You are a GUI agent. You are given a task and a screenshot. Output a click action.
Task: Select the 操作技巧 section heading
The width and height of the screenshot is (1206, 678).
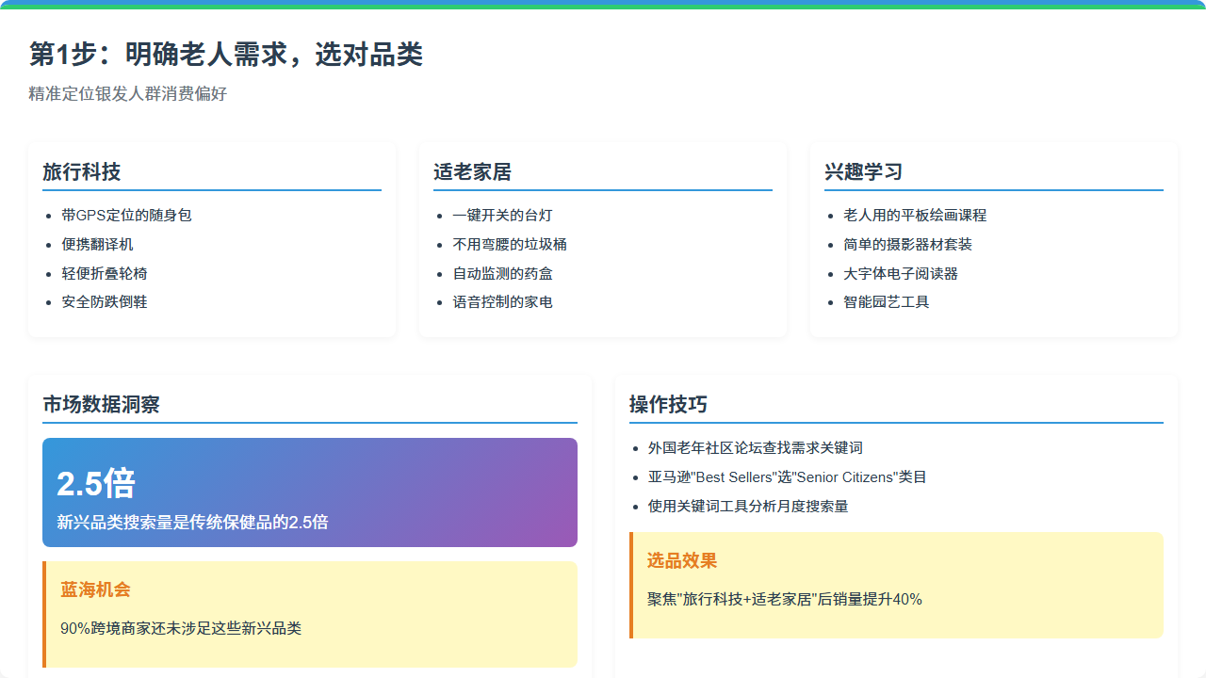[668, 404]
